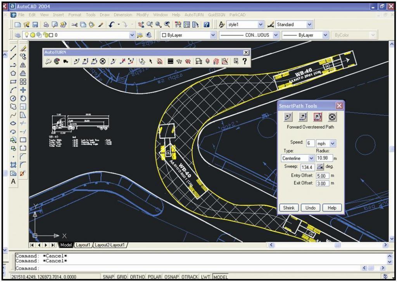Expand the text style dropdown showing style1
Viewport: 397px width, 282px height.
click(x=261, y=24)
